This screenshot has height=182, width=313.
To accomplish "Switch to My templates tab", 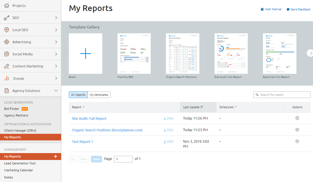I will pos(99,95).
